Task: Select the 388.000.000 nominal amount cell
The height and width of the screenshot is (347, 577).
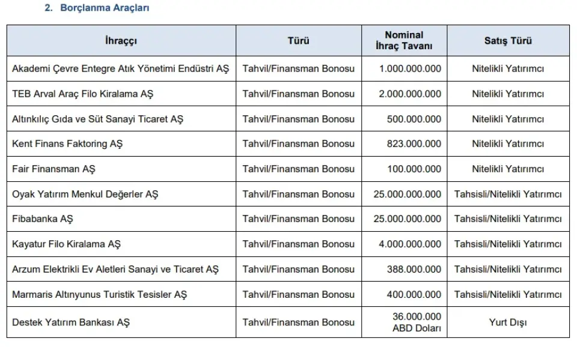Action: click(x=404, y=269)
